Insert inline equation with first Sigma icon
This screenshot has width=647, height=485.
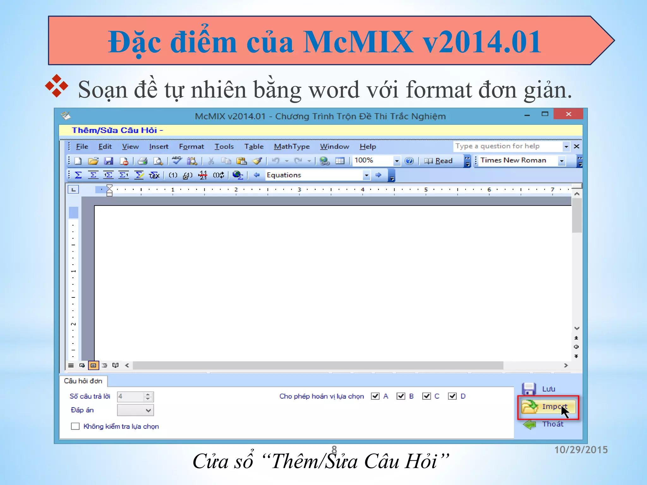[78, 175]
